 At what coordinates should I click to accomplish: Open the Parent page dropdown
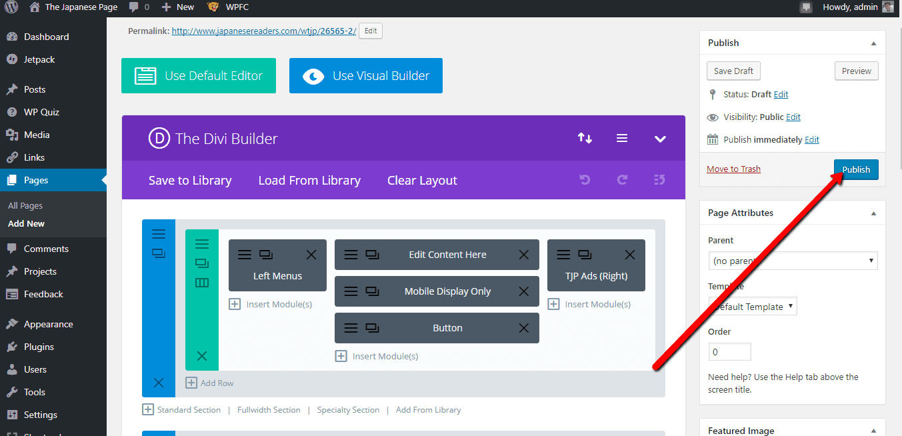click(x=793, y=261)
